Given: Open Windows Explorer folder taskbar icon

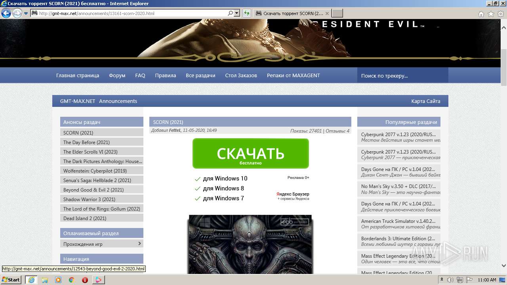Looking at the screenshot, I should point(45,280).
